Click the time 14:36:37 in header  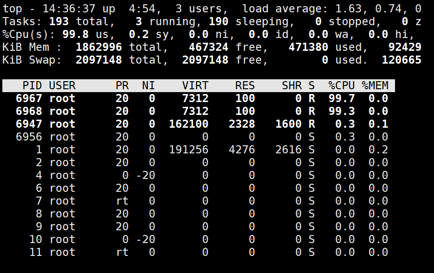(x=69, y=9)
